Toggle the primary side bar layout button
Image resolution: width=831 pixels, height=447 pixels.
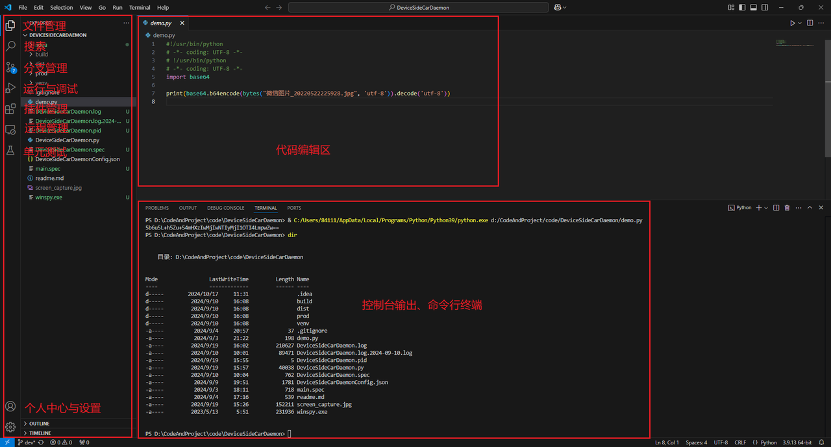pyautogui.click(x=743, y=8)
